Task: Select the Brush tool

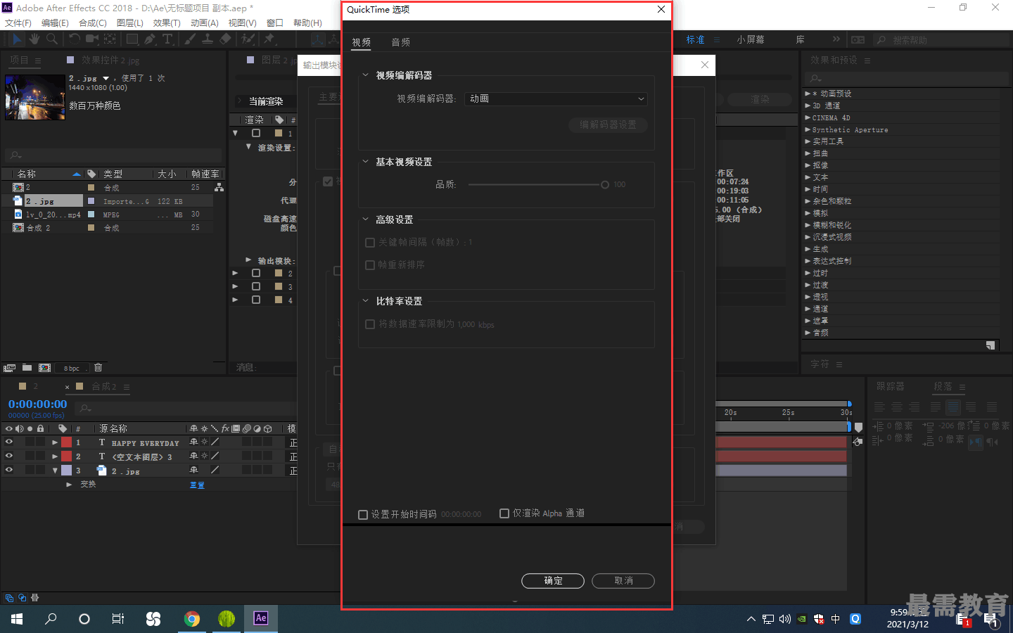Action: pyautogui.click(x=190, y=39)
